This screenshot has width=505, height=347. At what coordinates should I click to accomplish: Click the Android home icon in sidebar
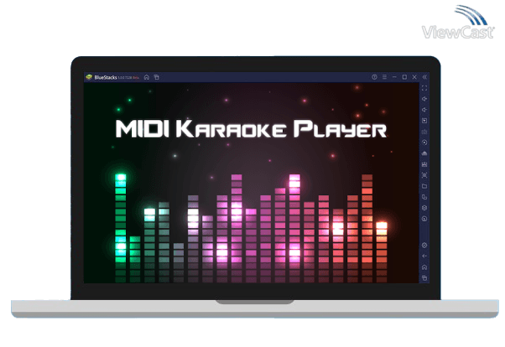click(424, 267)
